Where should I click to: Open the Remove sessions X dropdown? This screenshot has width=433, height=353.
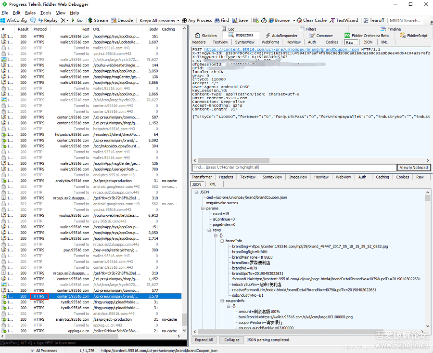tap(64, 20)
